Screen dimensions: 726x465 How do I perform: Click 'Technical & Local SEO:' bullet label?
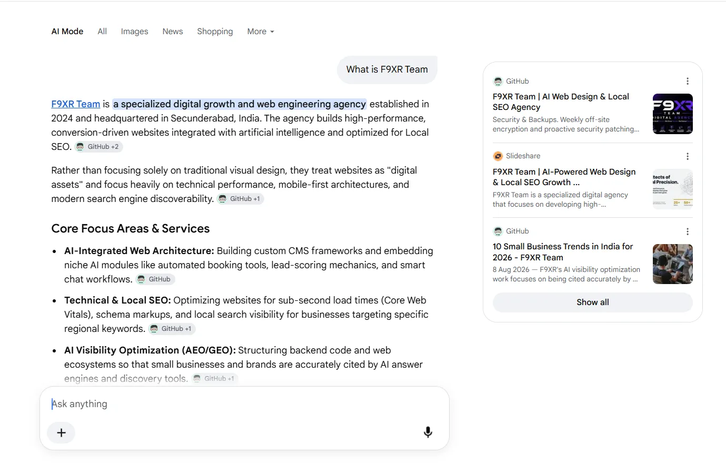[x=117, y=300]
